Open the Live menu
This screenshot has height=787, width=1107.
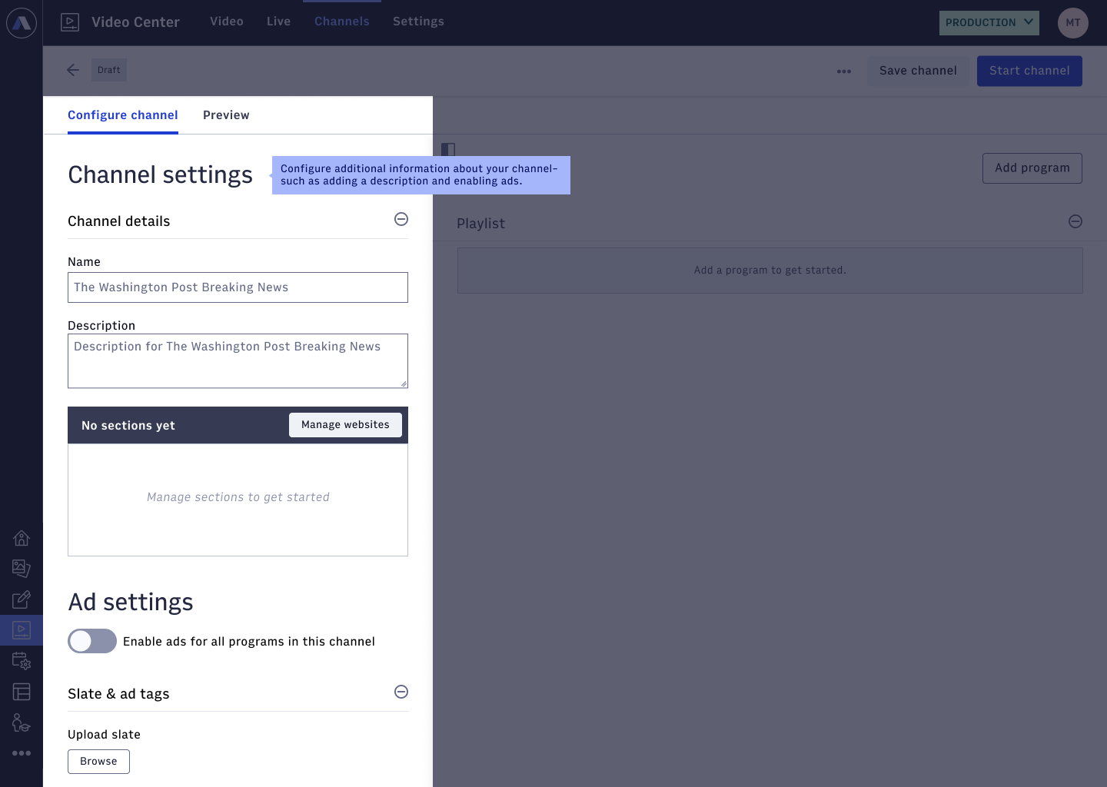click(x=278, y=22)
